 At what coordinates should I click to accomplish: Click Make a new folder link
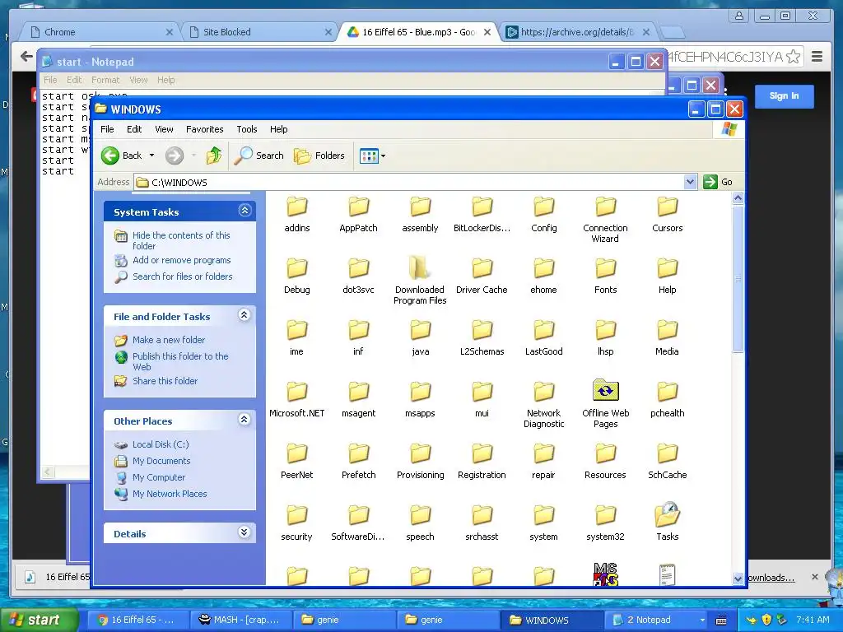168,340
